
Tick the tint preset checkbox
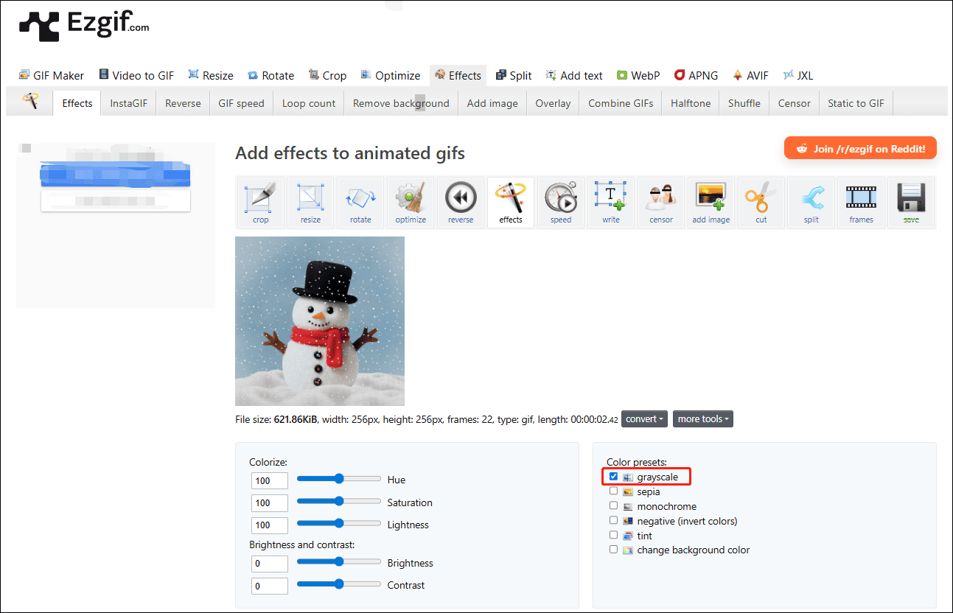click(613, 535)
